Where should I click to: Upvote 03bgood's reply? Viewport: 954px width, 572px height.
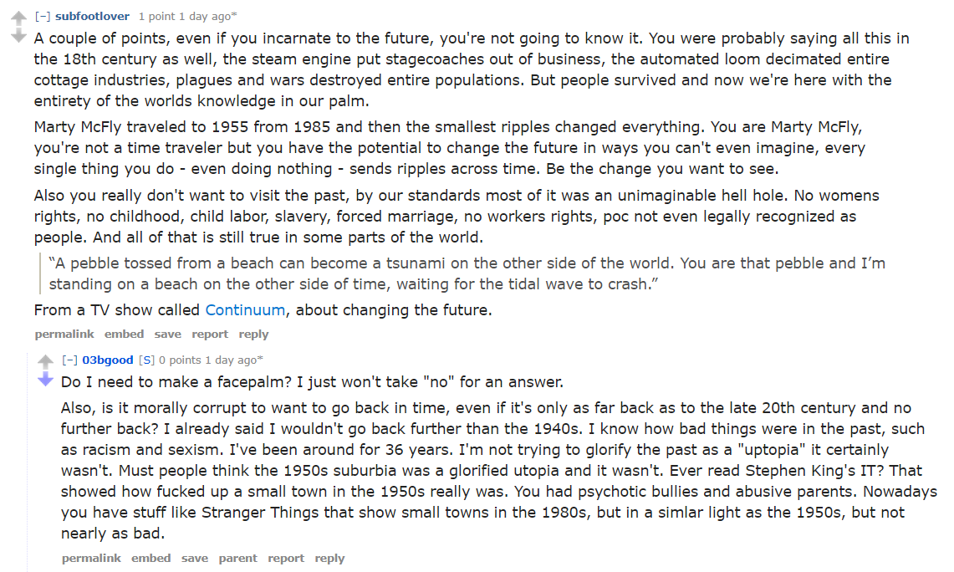coord(46,361)
